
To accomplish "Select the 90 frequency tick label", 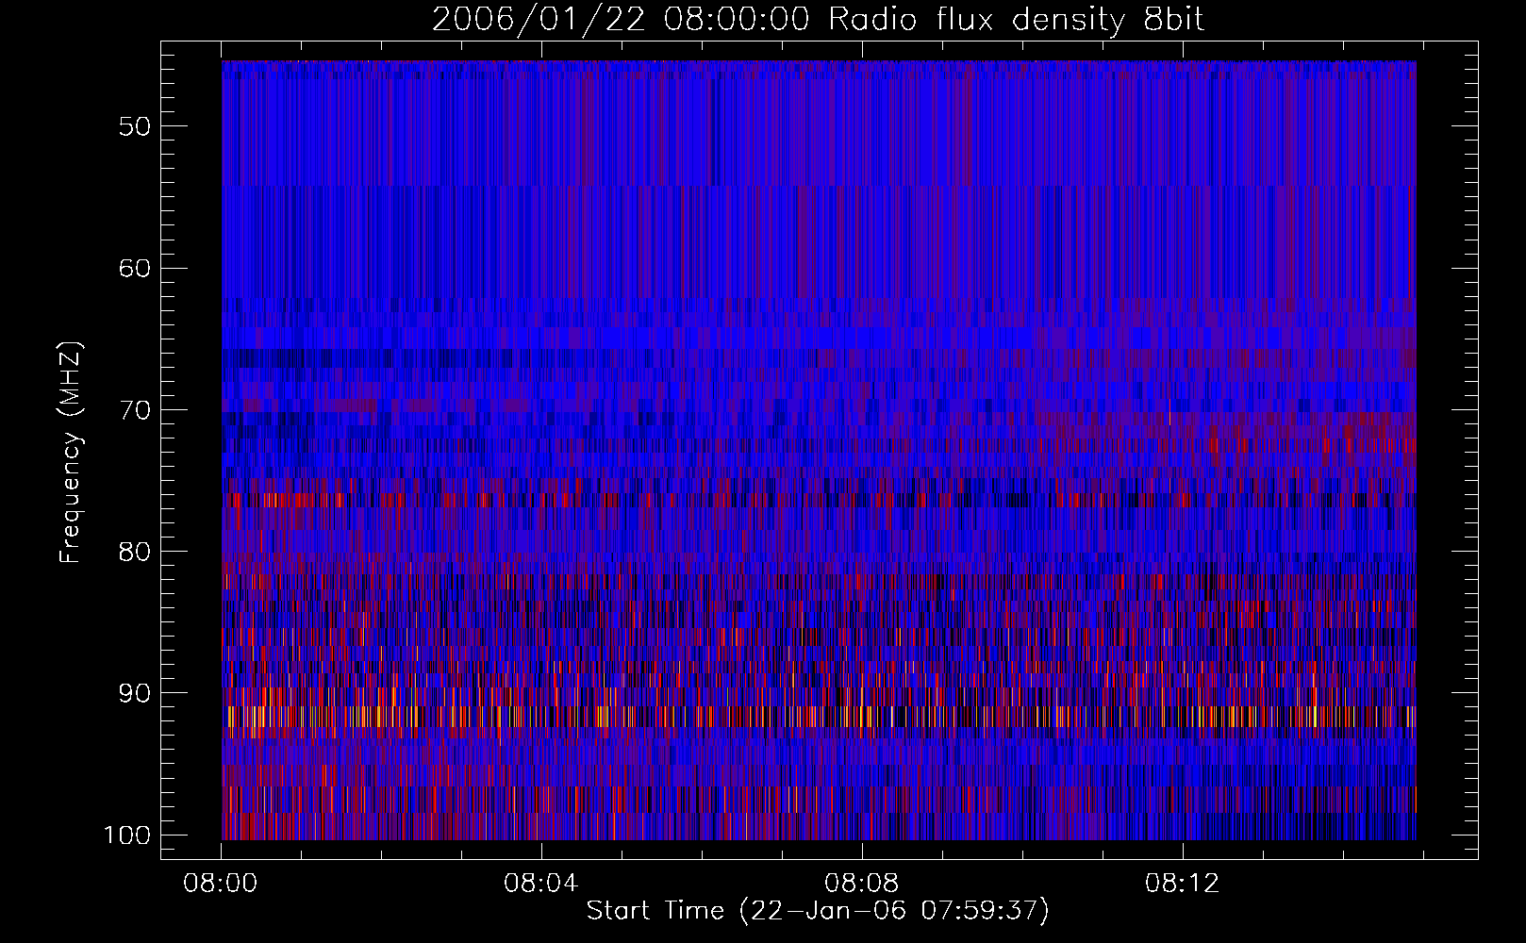I will pyautogui.click(x=134, y=693).
